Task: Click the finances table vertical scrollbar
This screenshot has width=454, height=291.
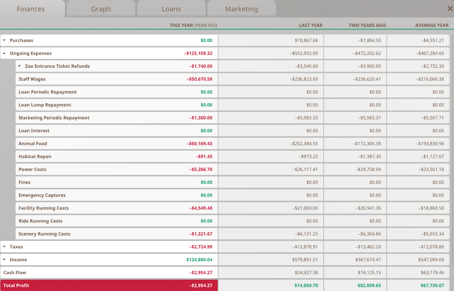Action: 452,150
